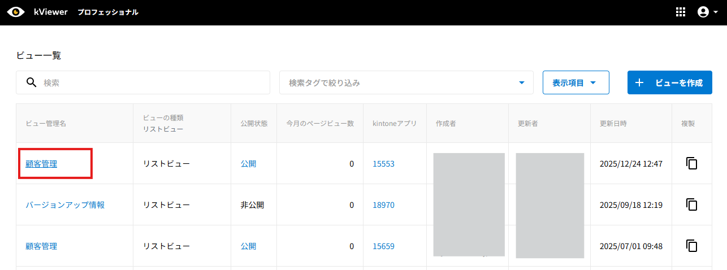Open the 表示項目 dropdown
727x270 pixels.
[575, 82]
